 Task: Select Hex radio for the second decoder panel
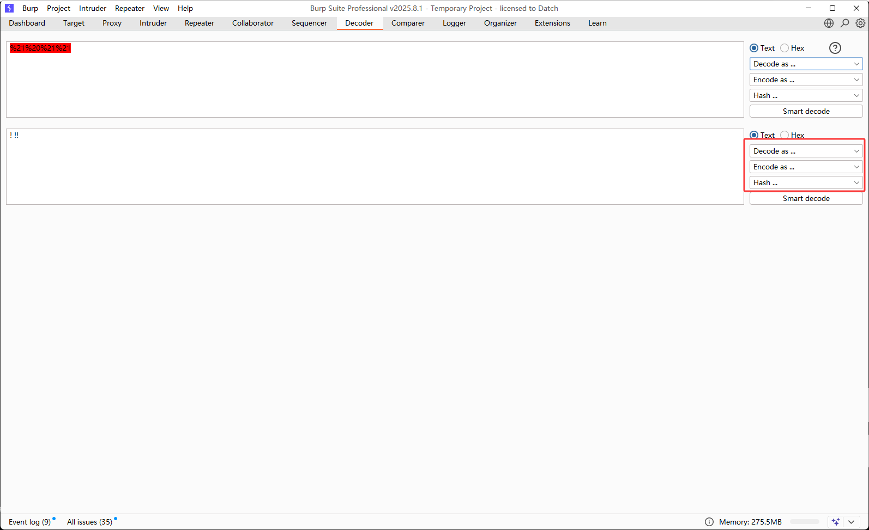tap(784, 135)
